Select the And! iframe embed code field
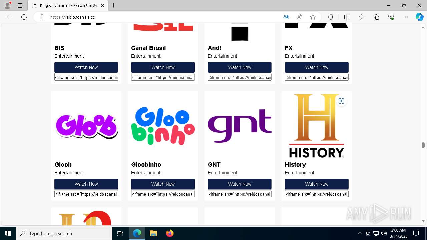 pos(240,77)
